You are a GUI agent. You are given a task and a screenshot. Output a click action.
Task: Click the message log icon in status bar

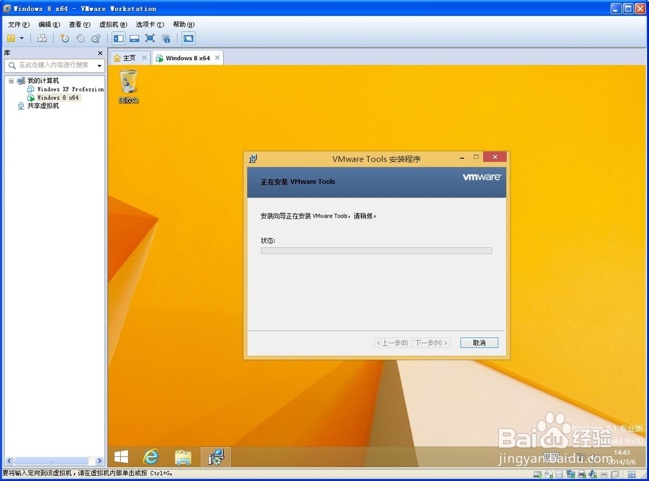tap(631, 474)
